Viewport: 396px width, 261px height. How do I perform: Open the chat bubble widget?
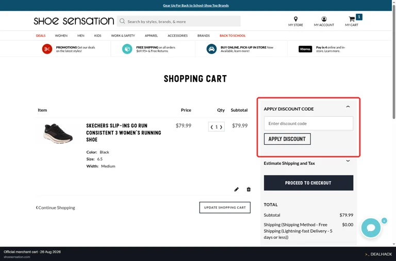coord(371,228)
